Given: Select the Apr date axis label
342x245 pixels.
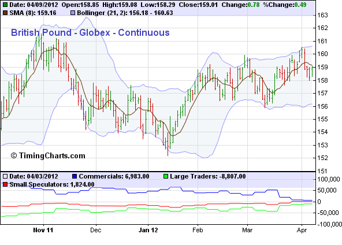Looking at the screenshot, I should click(302, 230).
